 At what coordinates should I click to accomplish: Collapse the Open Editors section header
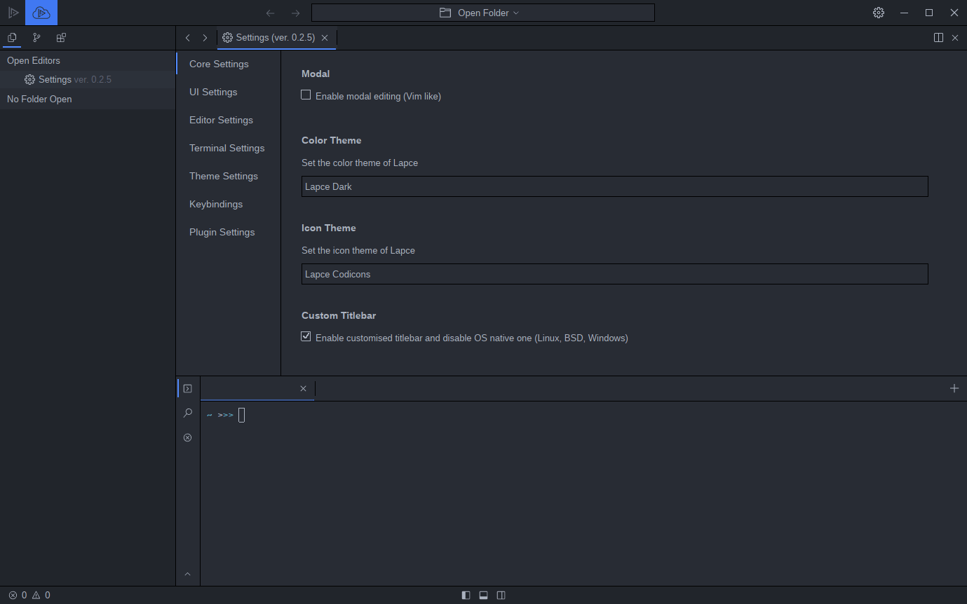tap(88, 60)
